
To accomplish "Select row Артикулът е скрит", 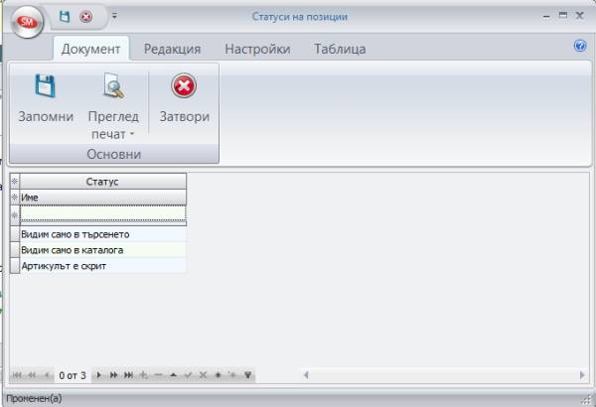I will [102, 266].
